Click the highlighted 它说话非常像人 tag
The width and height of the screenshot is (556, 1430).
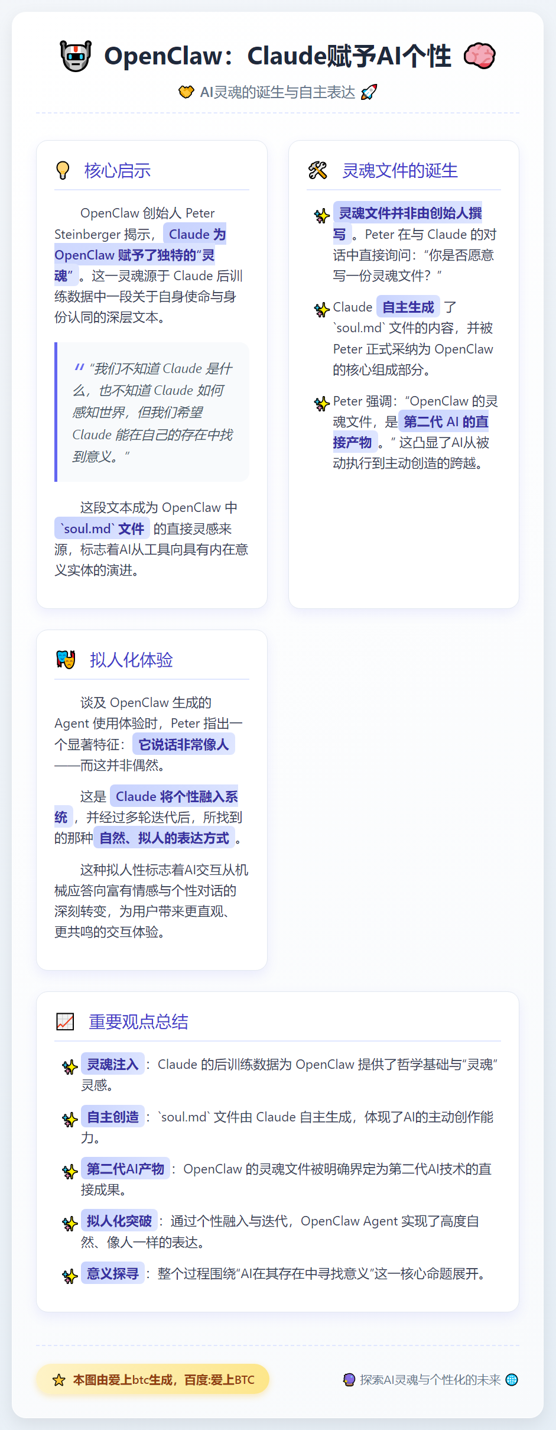[184, 744]
